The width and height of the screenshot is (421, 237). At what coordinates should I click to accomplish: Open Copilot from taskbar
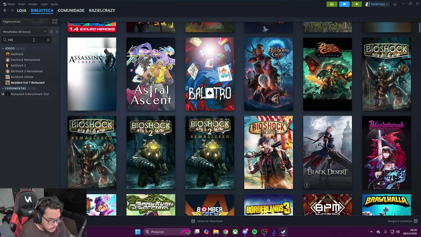tap(206, 232)
